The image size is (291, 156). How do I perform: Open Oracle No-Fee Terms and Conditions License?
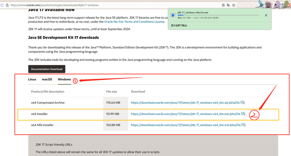click(x=134, y=22)
